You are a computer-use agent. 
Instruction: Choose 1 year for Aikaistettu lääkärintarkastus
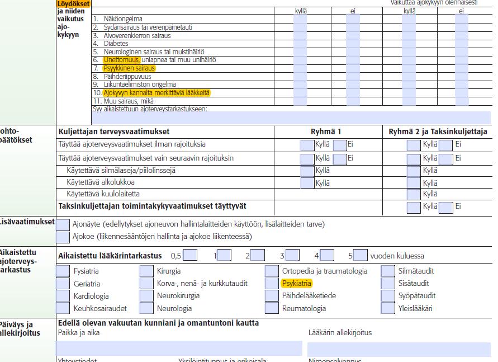(224, 255)
